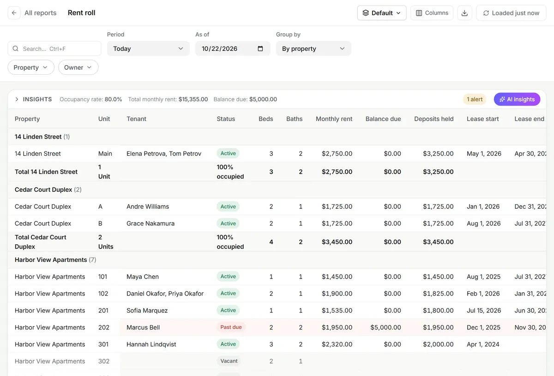Screen dimensions: 554x376
Task: Select tenant Daniel Okafor, Priya Okafor
Action: point(165,294)
